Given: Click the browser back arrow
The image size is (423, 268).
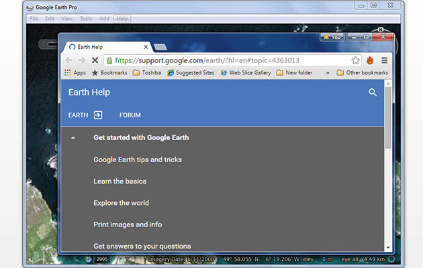Looking at the screenshot, I should coord(69,60).
